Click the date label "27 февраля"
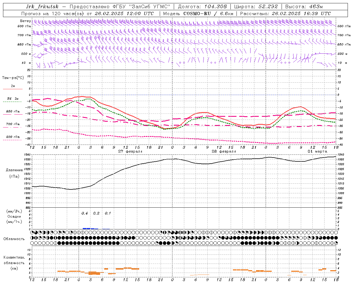 pyautogui.click(x=130, y=151)
